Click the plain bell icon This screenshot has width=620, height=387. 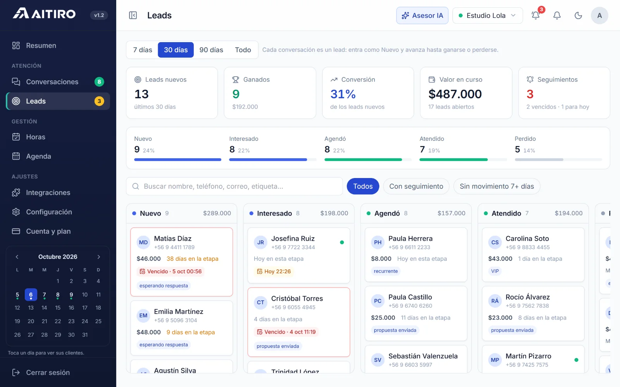coord(557,15)
